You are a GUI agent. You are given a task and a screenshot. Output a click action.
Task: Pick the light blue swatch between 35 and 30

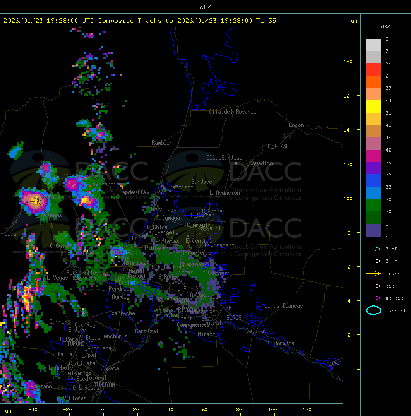[x=373, y=193]
